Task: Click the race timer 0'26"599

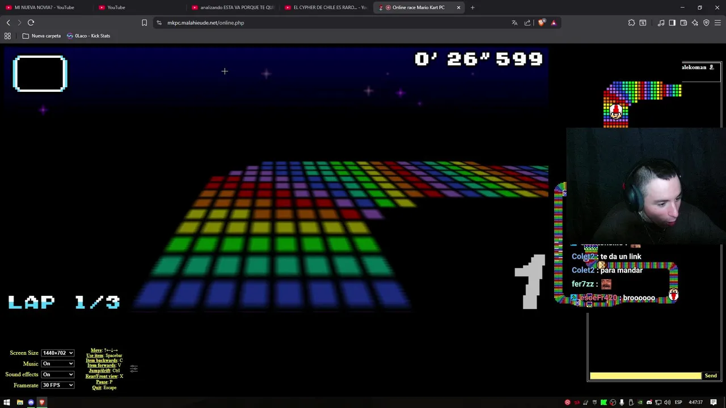Action: 479,59
